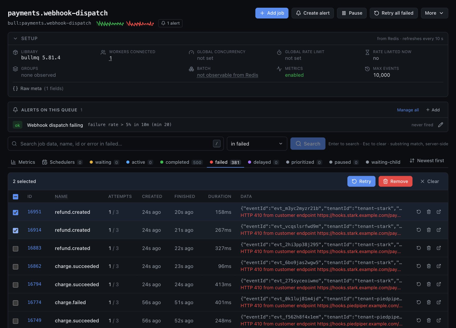Remove the 2 selected jobs
The width and height of the screenshot is (456, 328).
(395, 181)
